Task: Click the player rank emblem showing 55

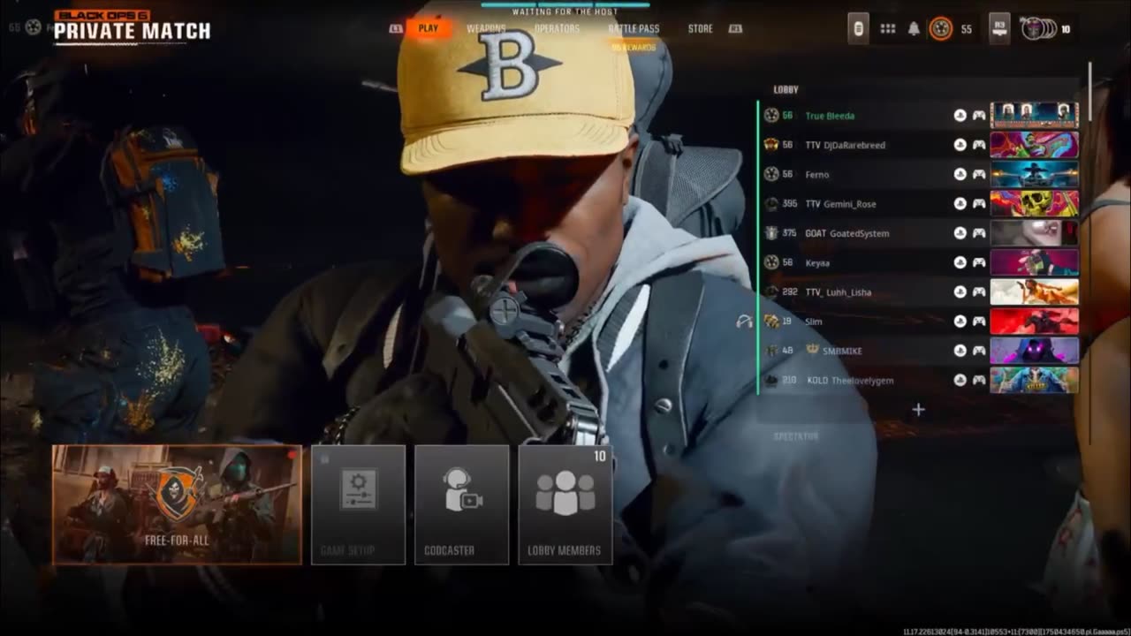Action: [x=941, y=29]
